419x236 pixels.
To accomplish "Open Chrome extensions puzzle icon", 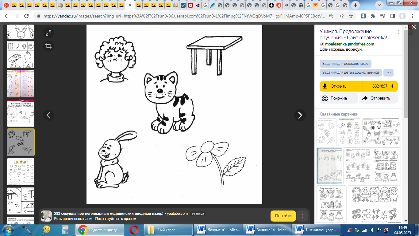I will (x=373, y=16).
